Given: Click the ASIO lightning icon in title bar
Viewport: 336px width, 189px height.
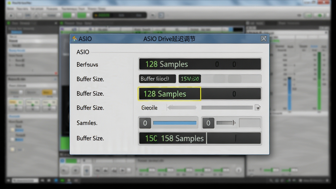Looking at the screenshot, I should [x=74, y=39].
